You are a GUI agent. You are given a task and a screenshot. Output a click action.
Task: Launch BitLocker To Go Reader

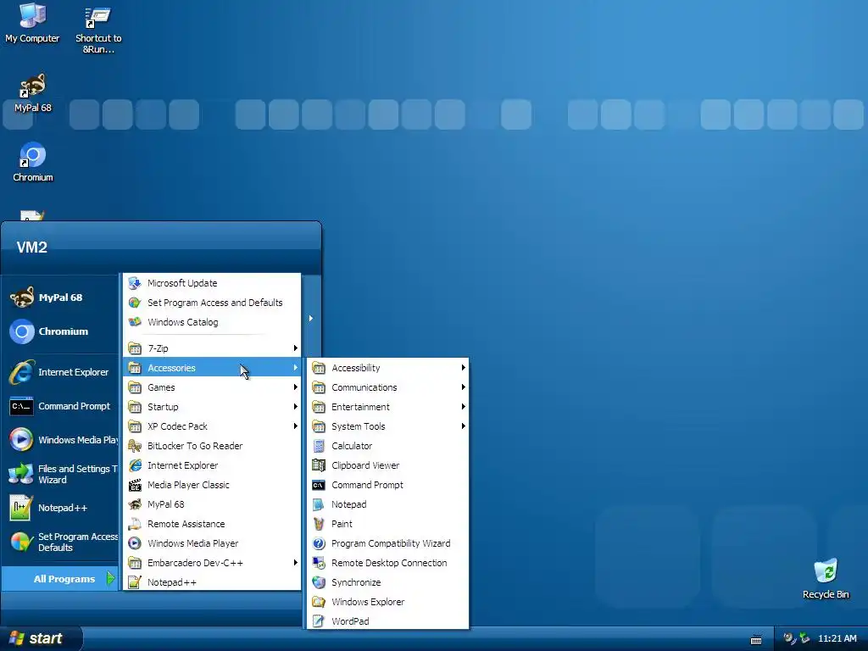coord(212,446)
